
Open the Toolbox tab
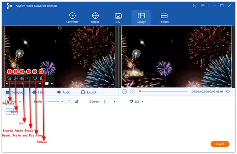tap(164, 18)
